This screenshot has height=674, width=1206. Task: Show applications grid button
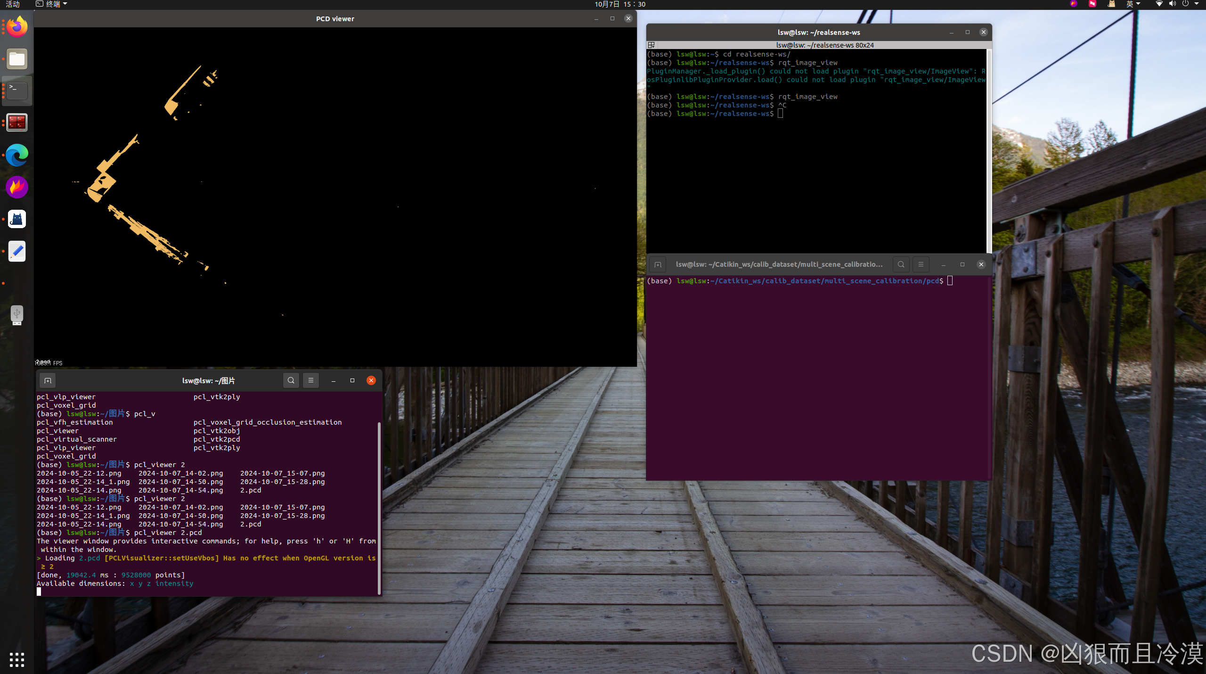pyautogui.click(x=17, y=659)
